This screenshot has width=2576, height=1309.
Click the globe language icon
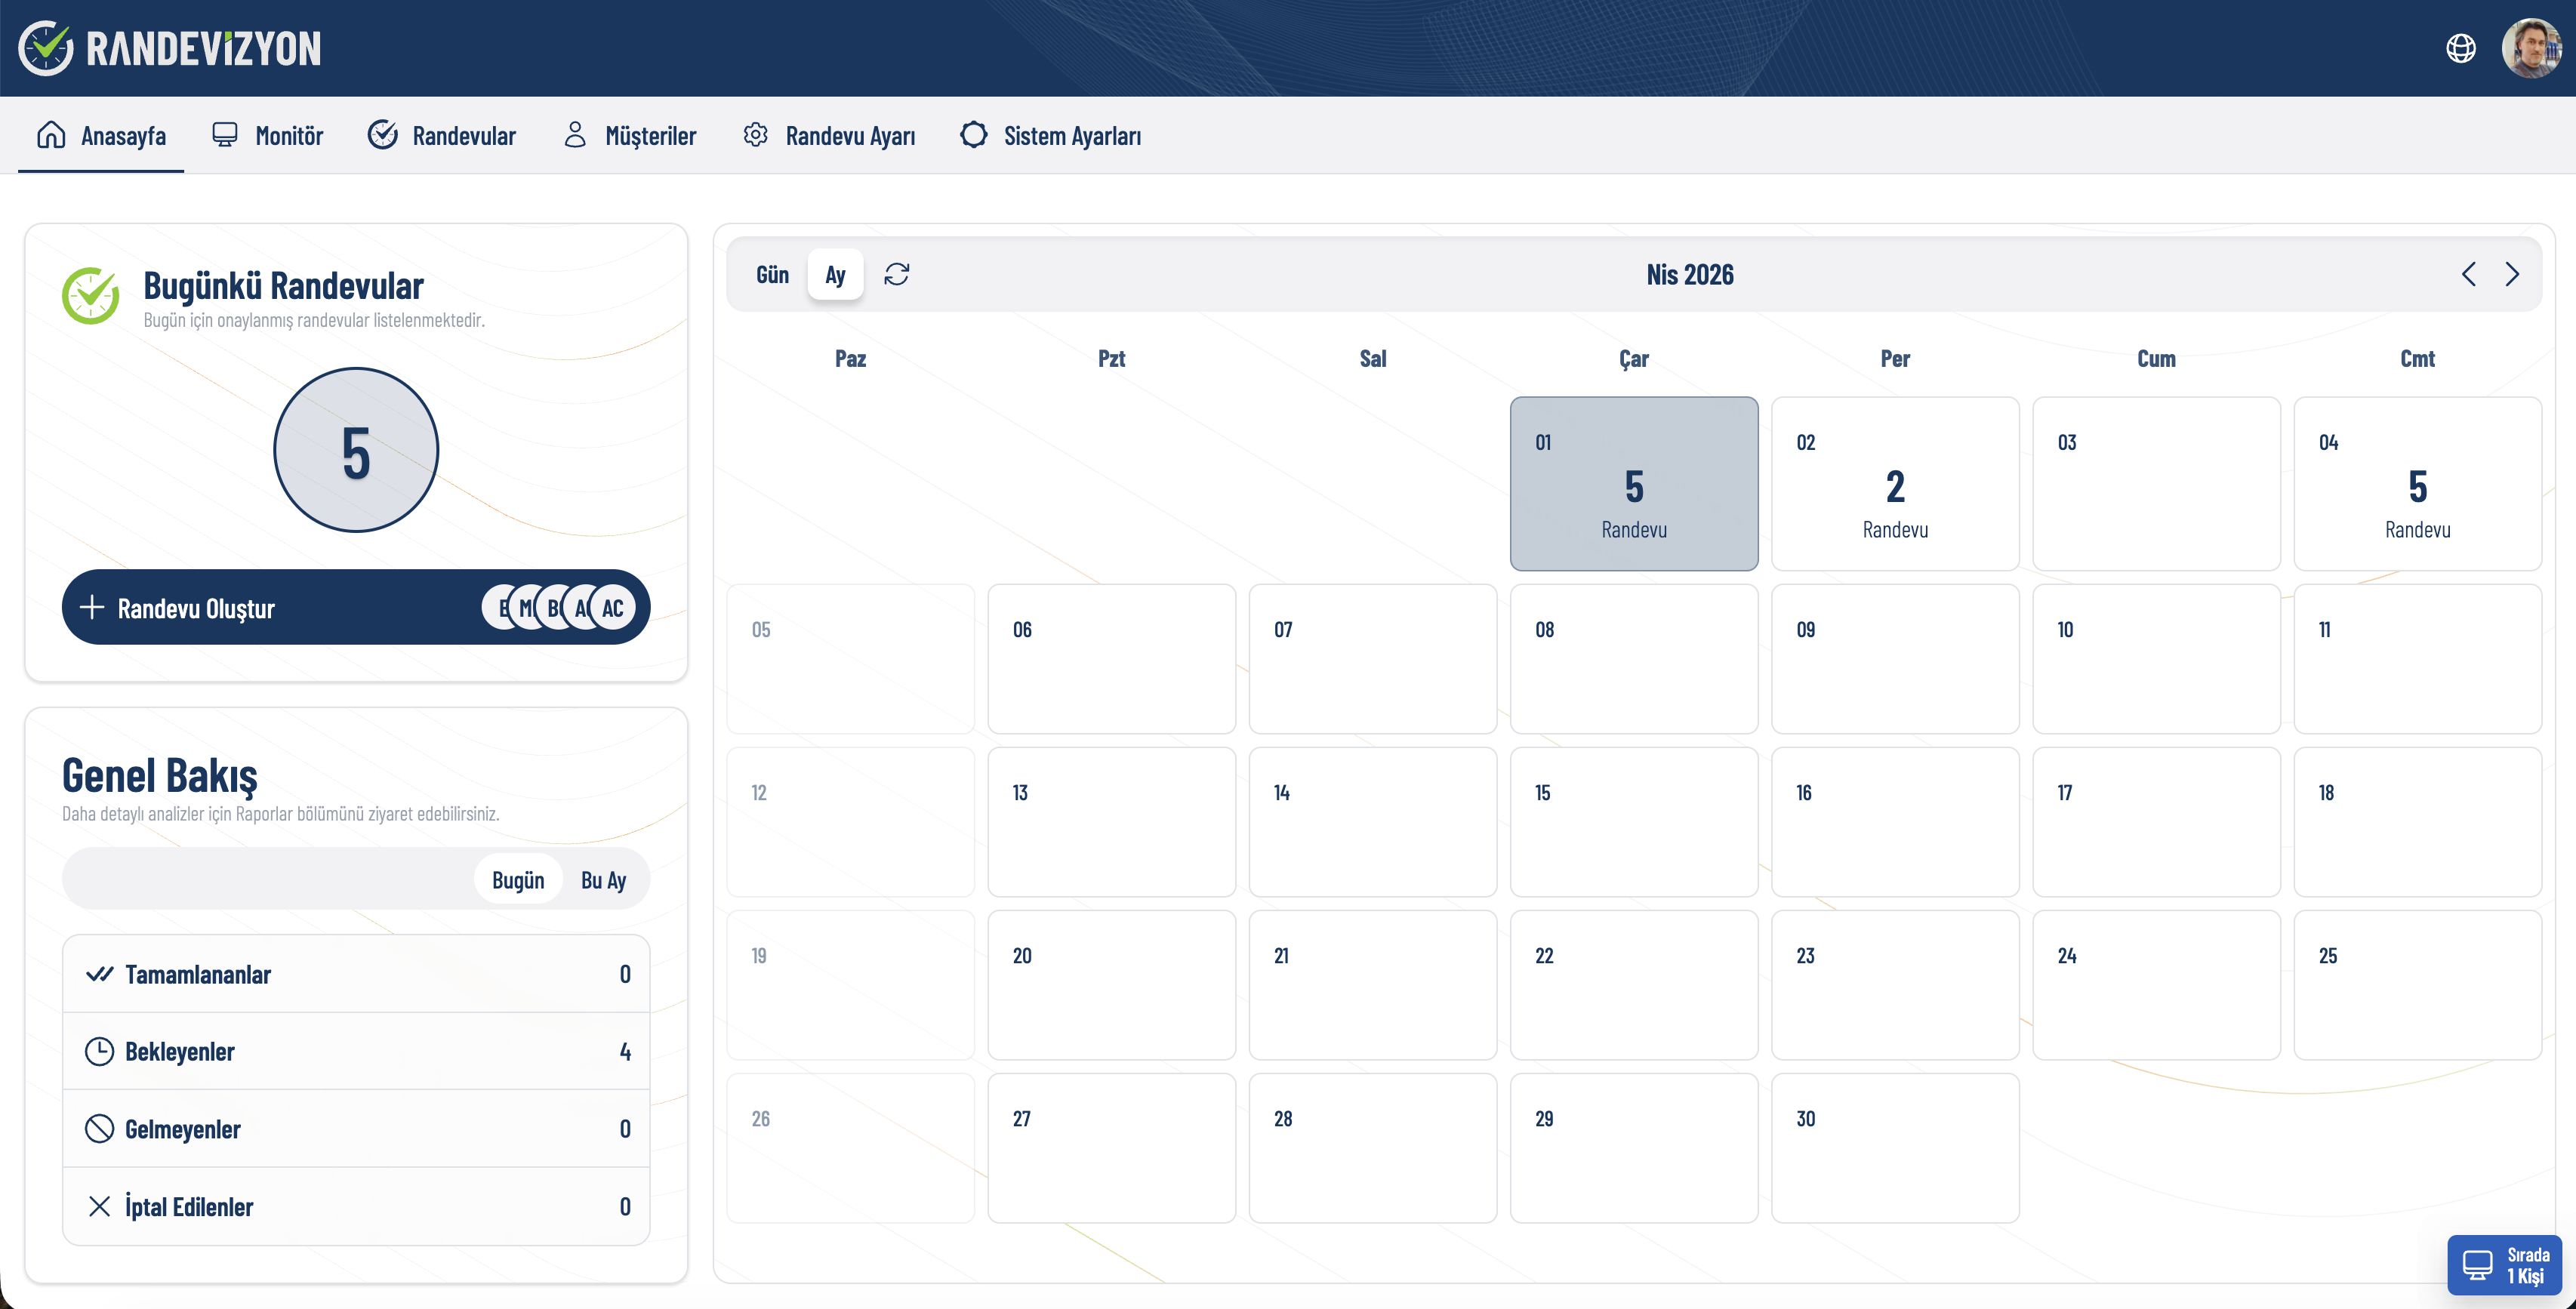pyautogui.click(x=2460, y=48)
